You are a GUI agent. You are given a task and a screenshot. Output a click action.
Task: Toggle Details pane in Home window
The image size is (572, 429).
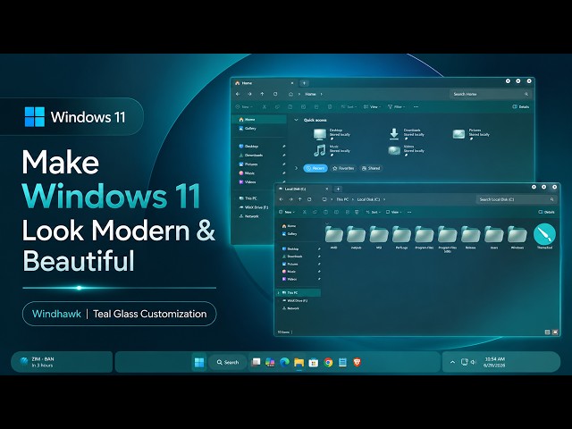[x=521, y=107]
